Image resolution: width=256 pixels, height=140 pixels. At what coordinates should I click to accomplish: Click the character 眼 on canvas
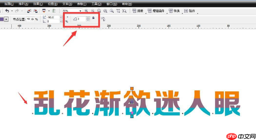pyautogui.click(x=227, y=103)
